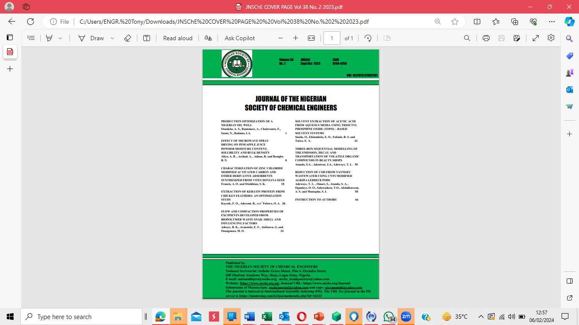The image size is (579, 325).
Task: Open Zoom from taskbar
Action: point(406,317)
